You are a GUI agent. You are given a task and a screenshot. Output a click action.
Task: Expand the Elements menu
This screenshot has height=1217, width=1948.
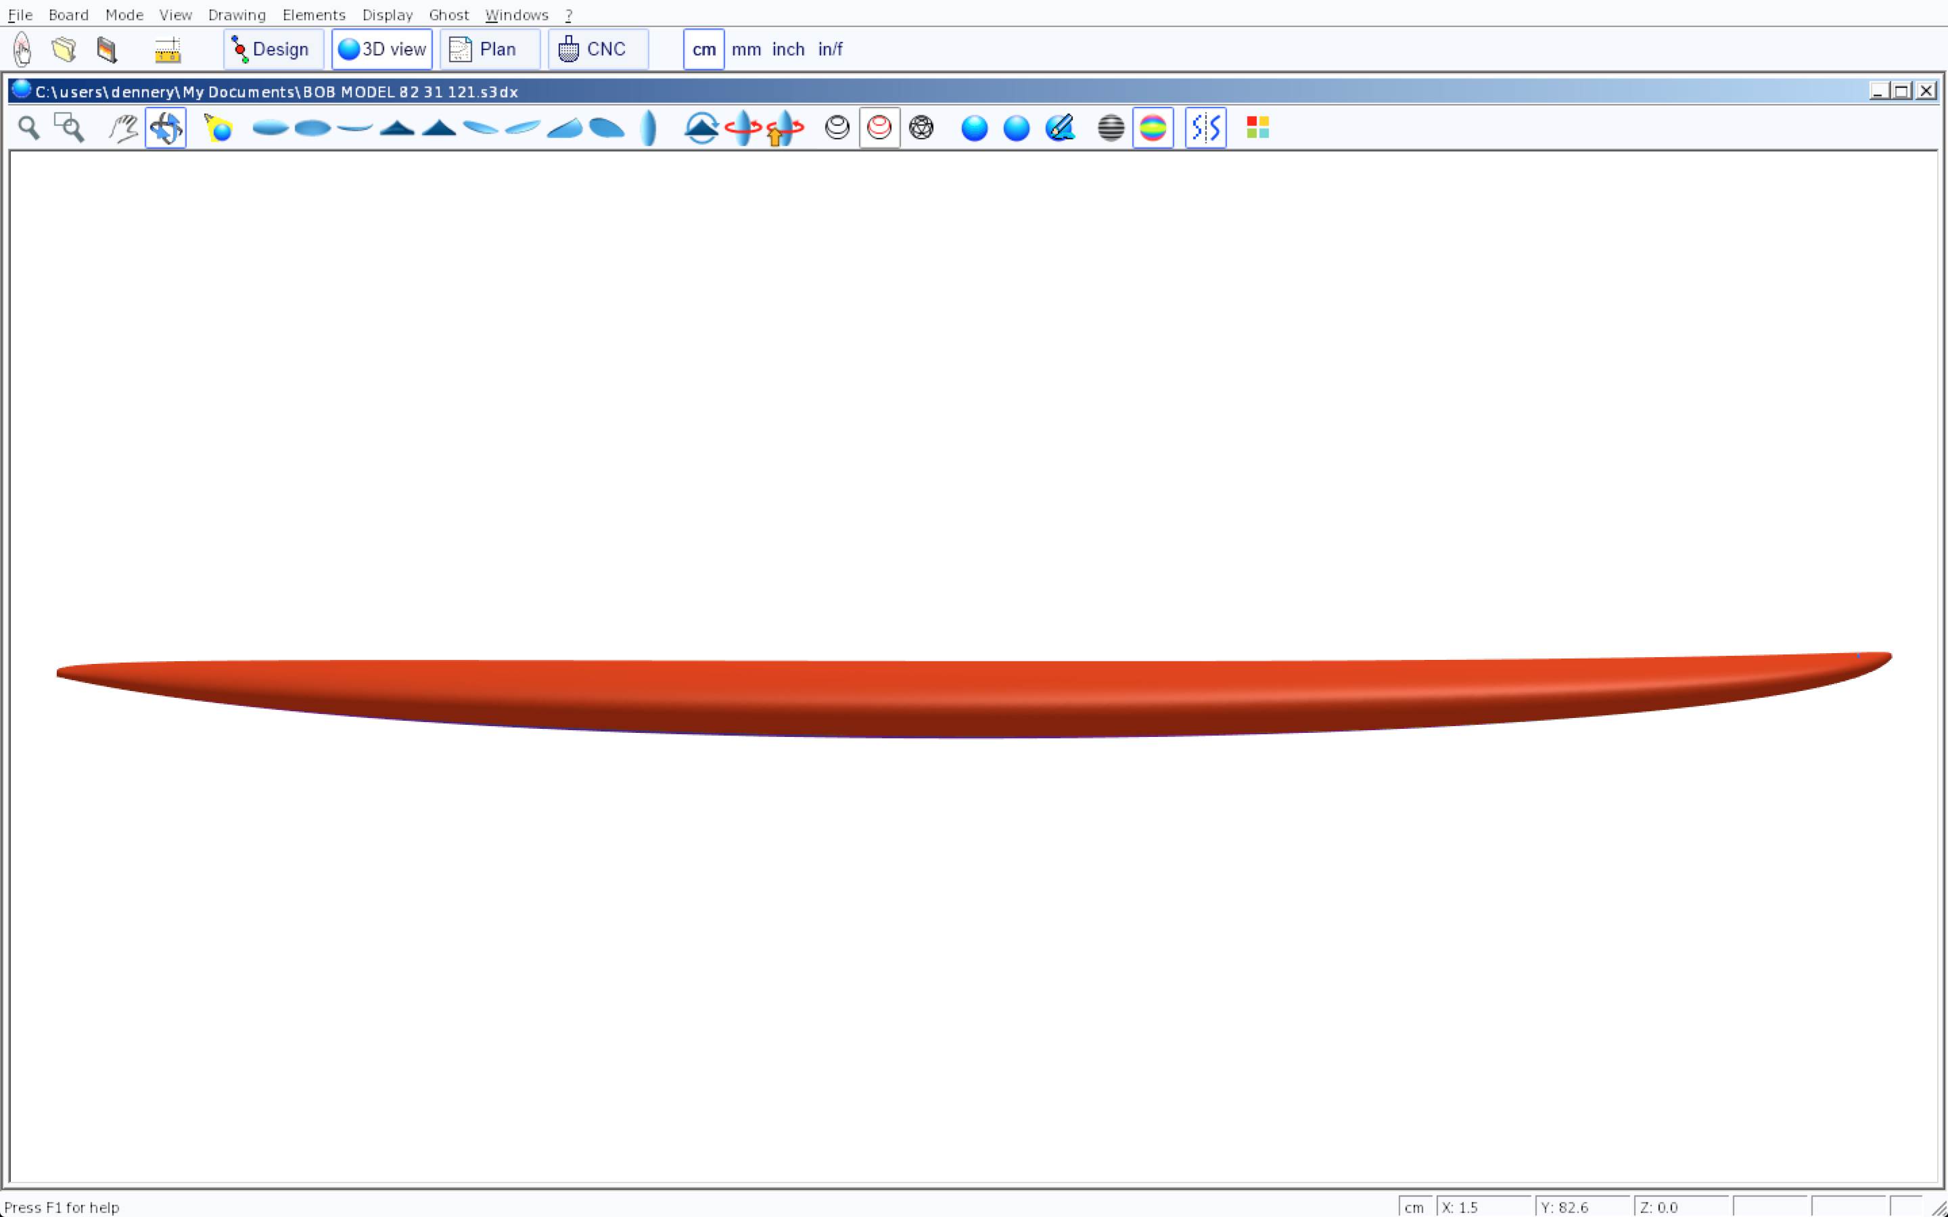[313, 16]
